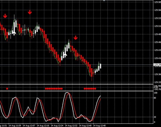Click the 14 Aug 12:16 time label

[x=43, y=126]
